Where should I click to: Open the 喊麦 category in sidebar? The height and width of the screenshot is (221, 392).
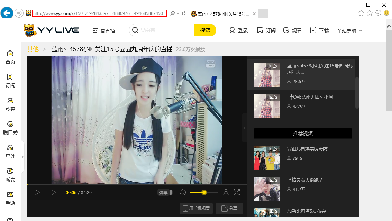(10, 175)
